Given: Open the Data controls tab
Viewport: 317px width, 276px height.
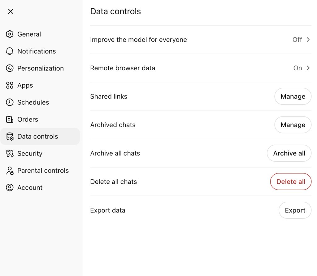Looking at the screenshot, I should [x=37, y=136].
